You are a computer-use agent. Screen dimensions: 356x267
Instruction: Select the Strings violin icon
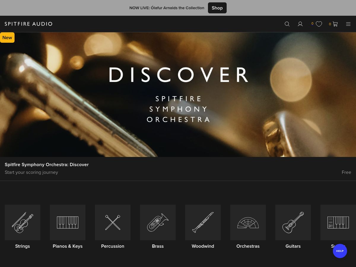(x=23, y=223)
